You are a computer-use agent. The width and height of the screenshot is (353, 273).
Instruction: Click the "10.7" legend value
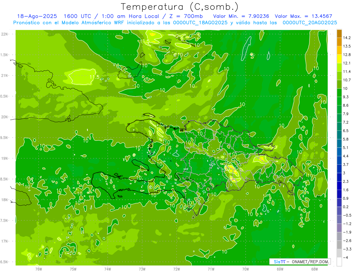[347, 80]
